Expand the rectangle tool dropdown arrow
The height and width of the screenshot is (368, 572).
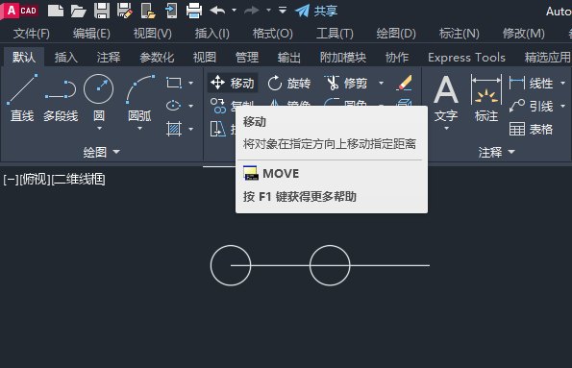(x=190, y=84)
